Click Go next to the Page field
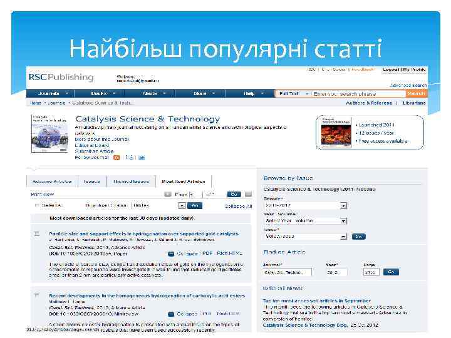The image size is (451, 338). (234, 194)
